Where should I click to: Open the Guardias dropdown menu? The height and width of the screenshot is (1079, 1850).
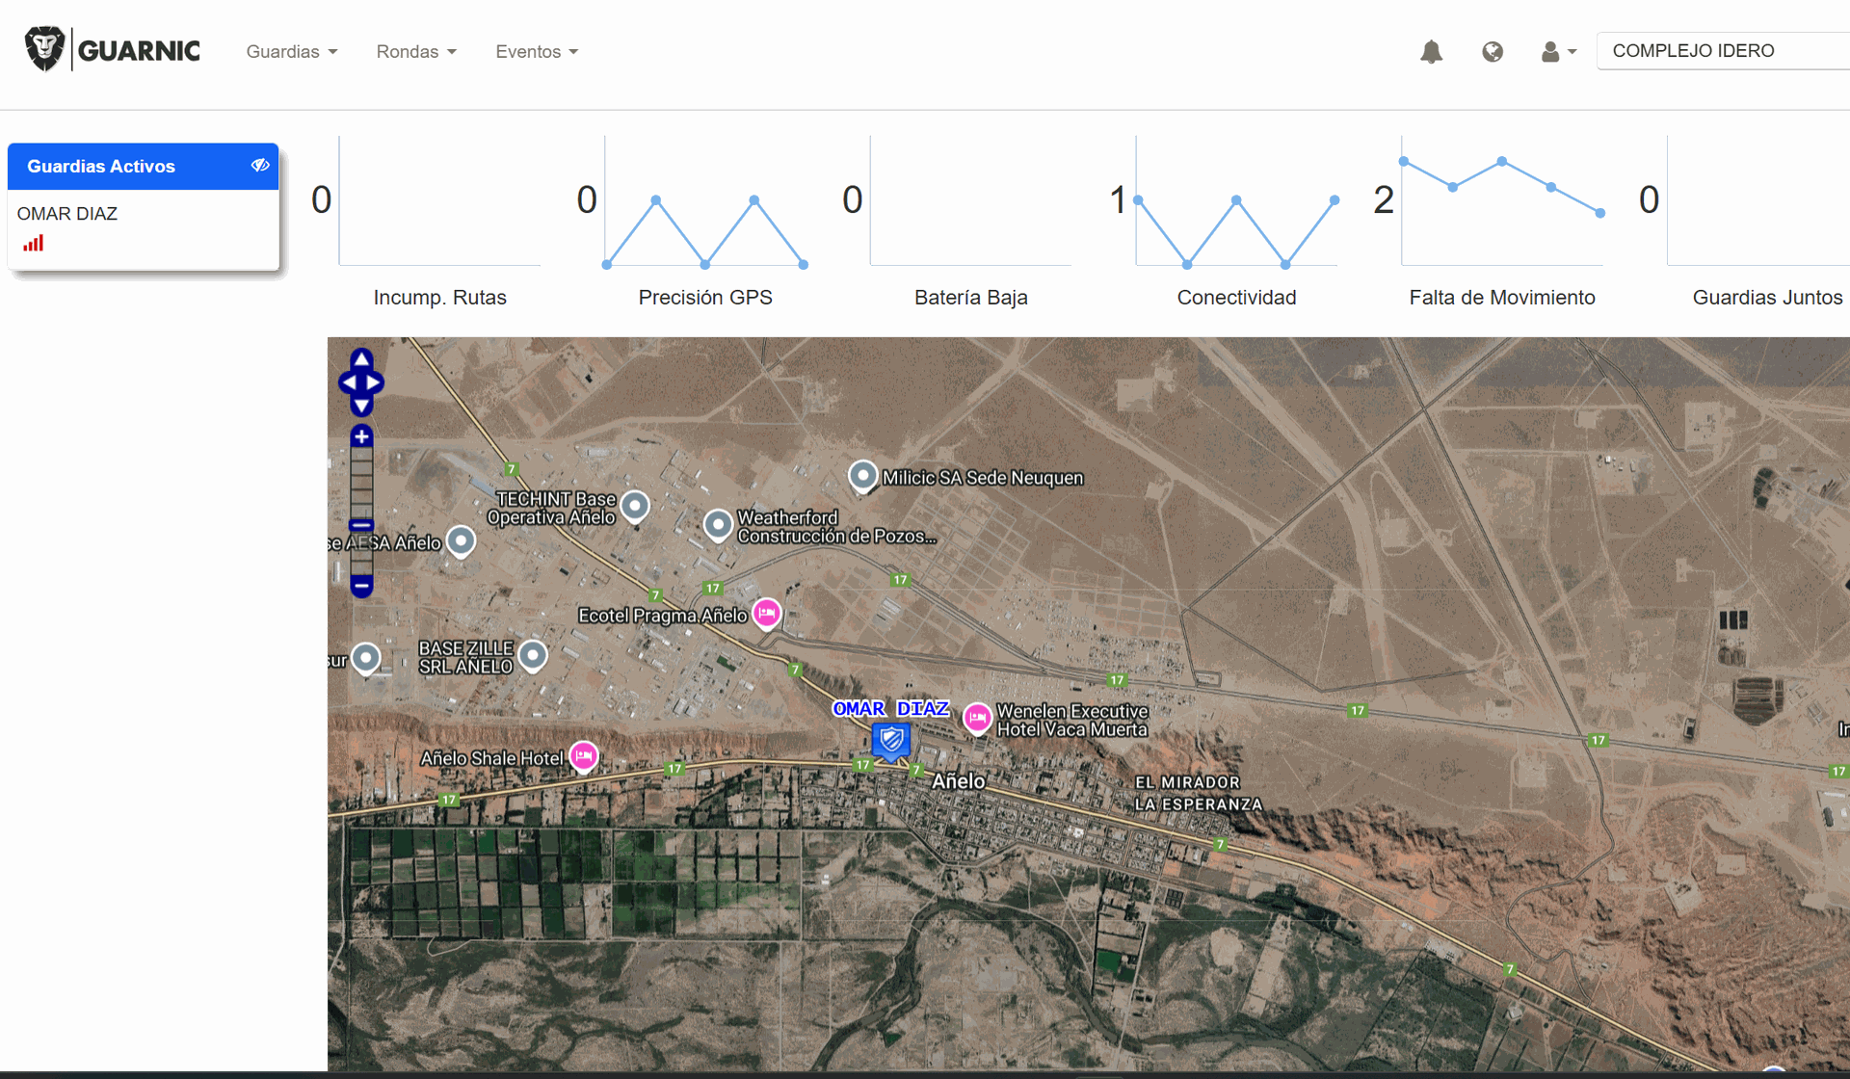[291, 52]
